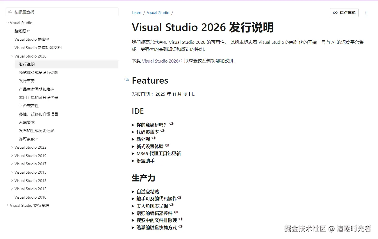Expand the Visual Studio 2022 tree node
This screenshot has height=239, width=378.
pyautogui.click(x=12, y=147)
